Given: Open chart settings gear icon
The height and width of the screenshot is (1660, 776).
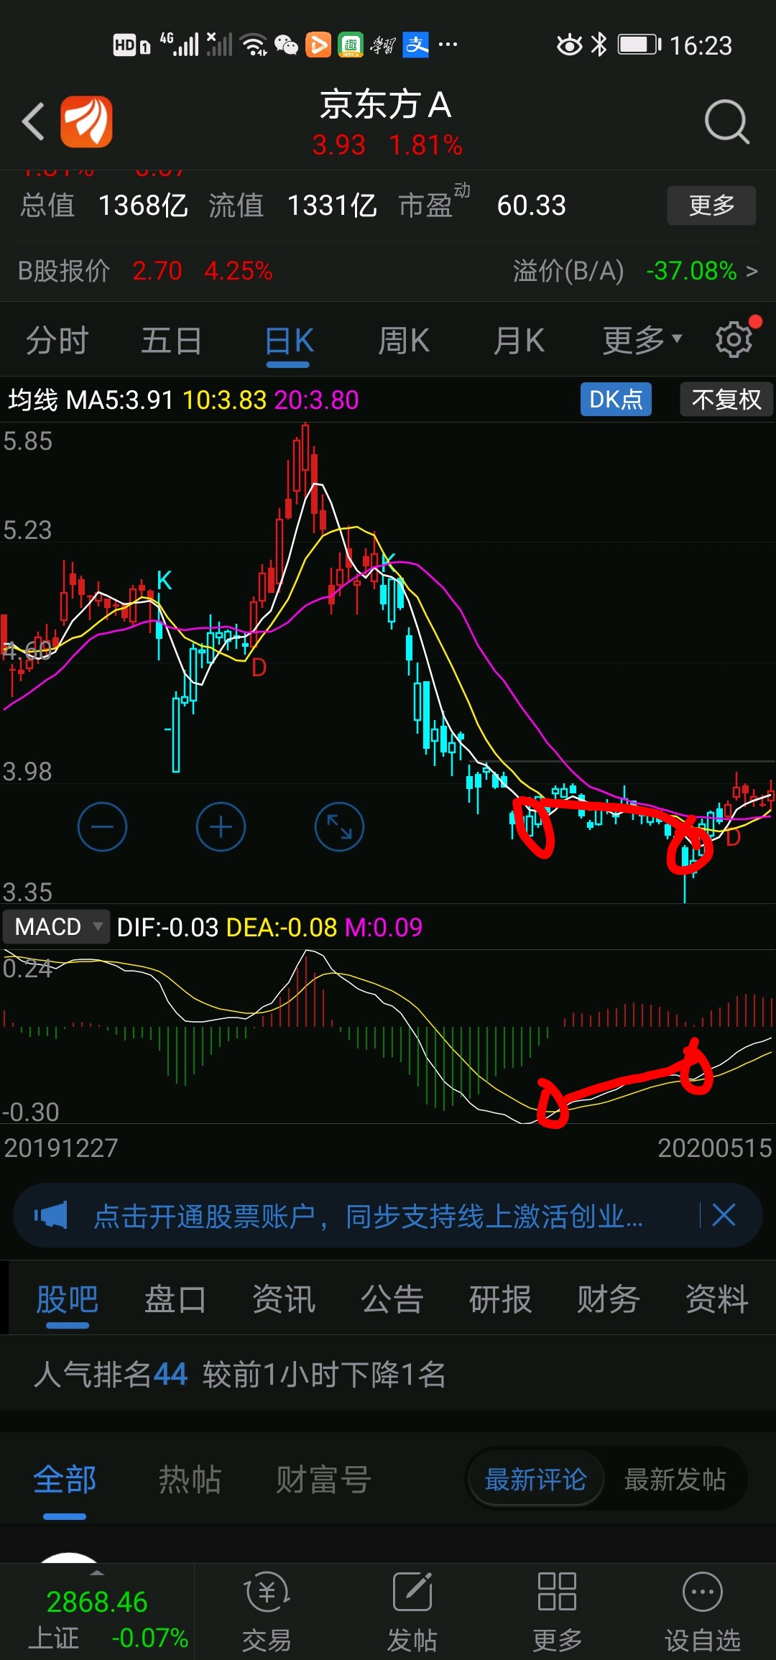Looking at the screenshot, I should coord(734,340).
